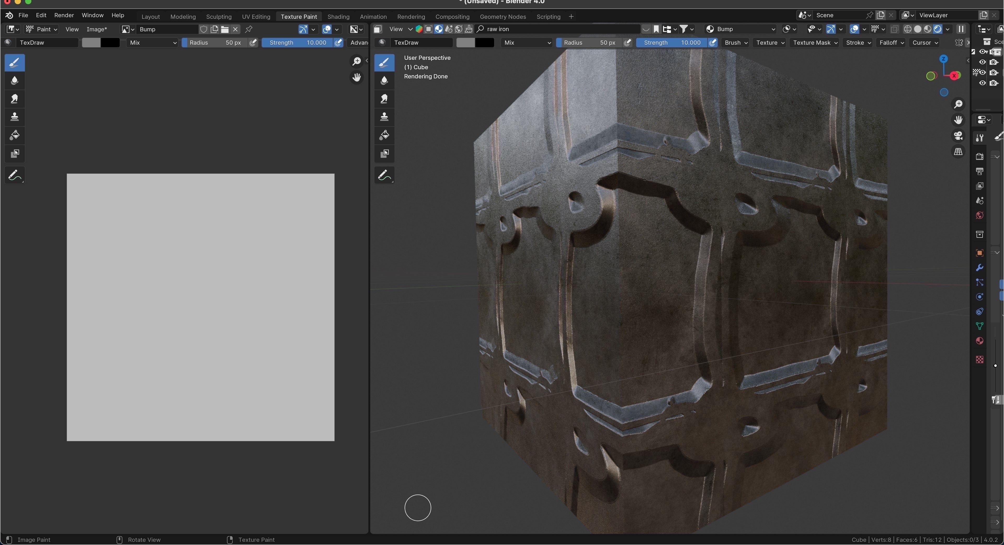
Task: Select the Annotate tool in image editor
Action: (15, 175)
